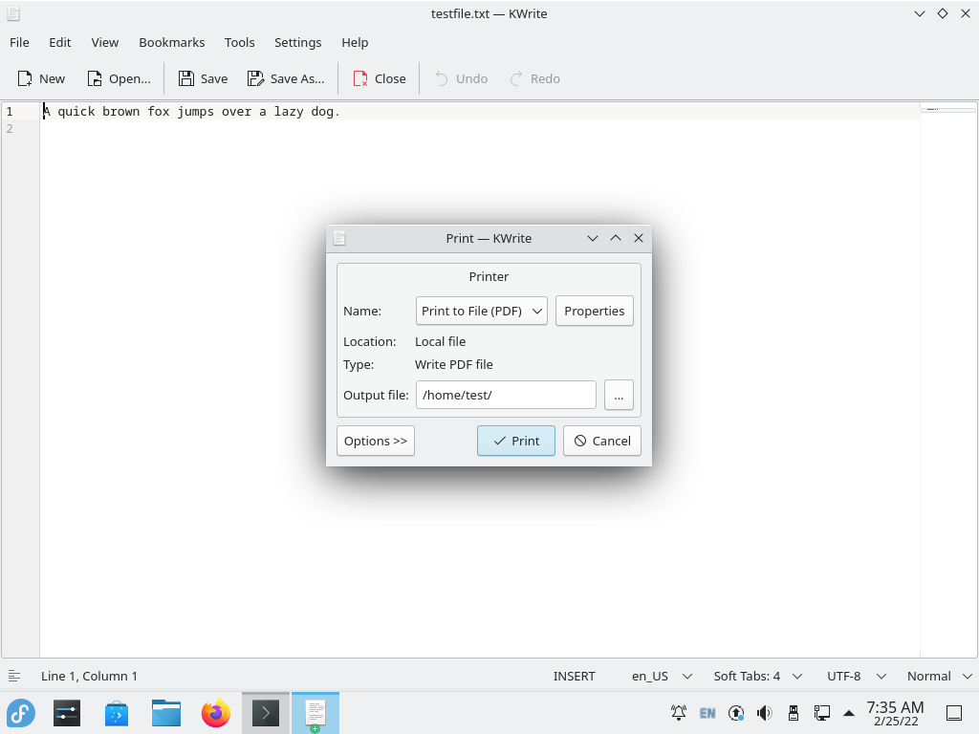Create a new document with New

click(x=41, y=78)
